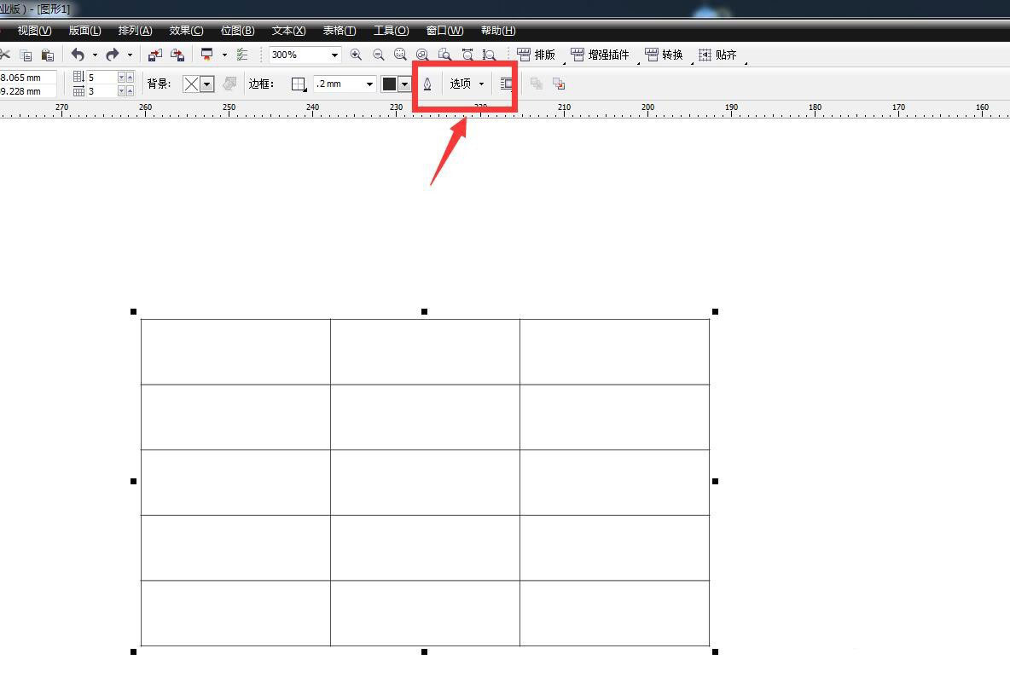Open the .2 mm border width dropdown
Viewport: 1010px width, 683px height.
click(x=369, y=84)
